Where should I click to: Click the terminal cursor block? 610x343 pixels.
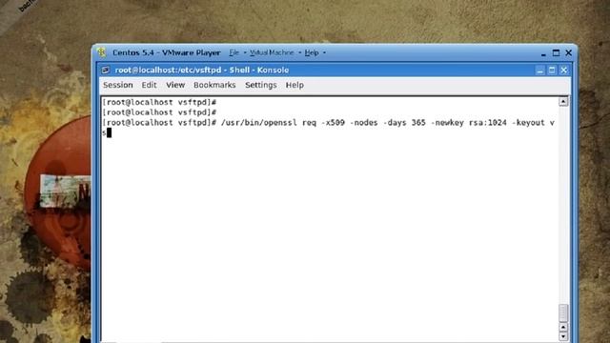pyautogui.click(x=109, y=132)
